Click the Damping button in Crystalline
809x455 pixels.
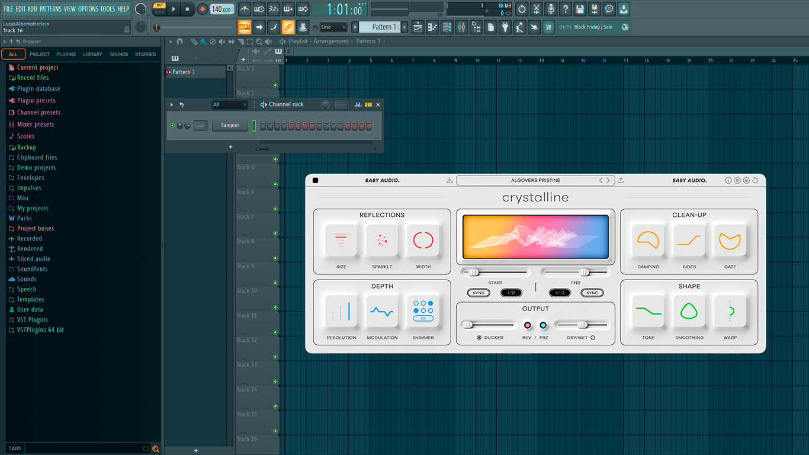tap(648, 241)
